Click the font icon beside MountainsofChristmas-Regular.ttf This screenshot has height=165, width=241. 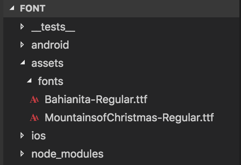(x=34, y=118)
